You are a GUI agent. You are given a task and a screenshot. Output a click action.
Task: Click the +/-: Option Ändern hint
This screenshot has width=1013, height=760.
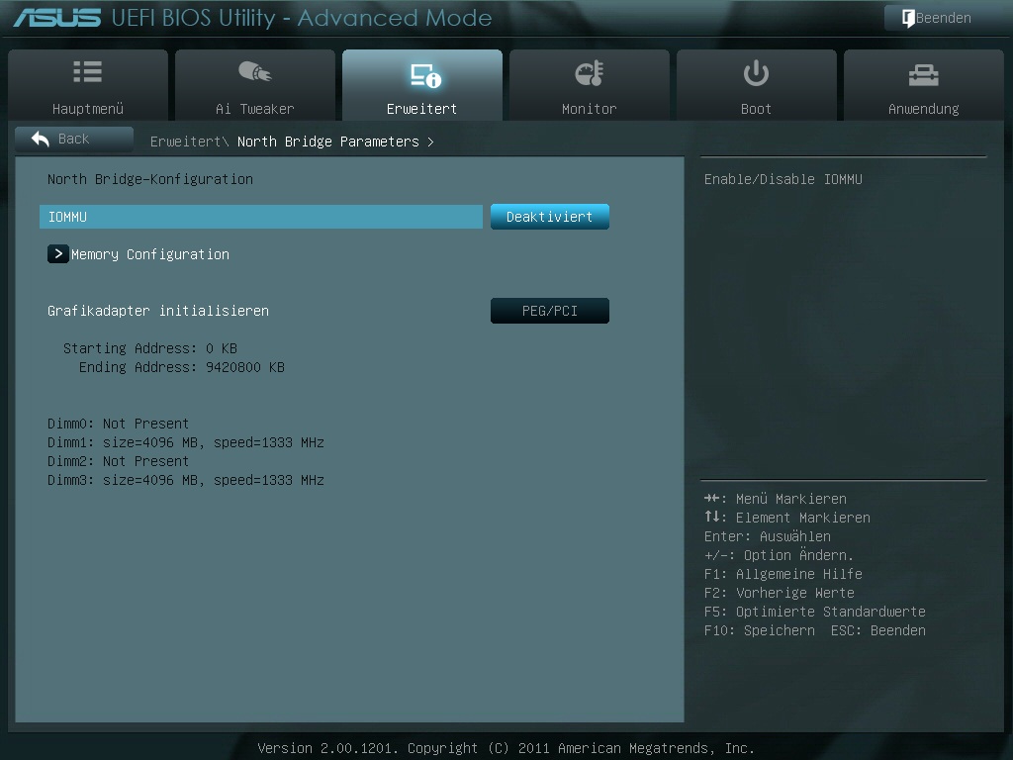pos(779,555)
